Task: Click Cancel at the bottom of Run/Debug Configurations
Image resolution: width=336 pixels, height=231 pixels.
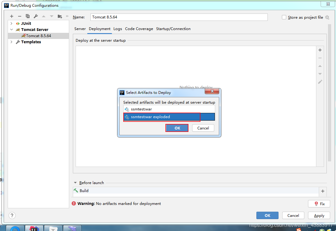Action: click(293, 216)
